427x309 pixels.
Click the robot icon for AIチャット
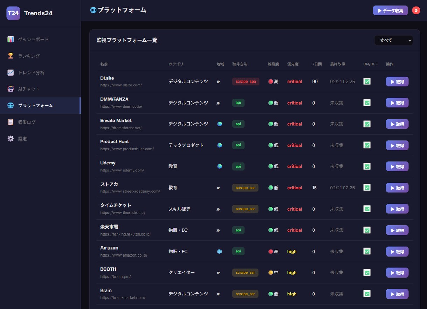coord(10,89)
